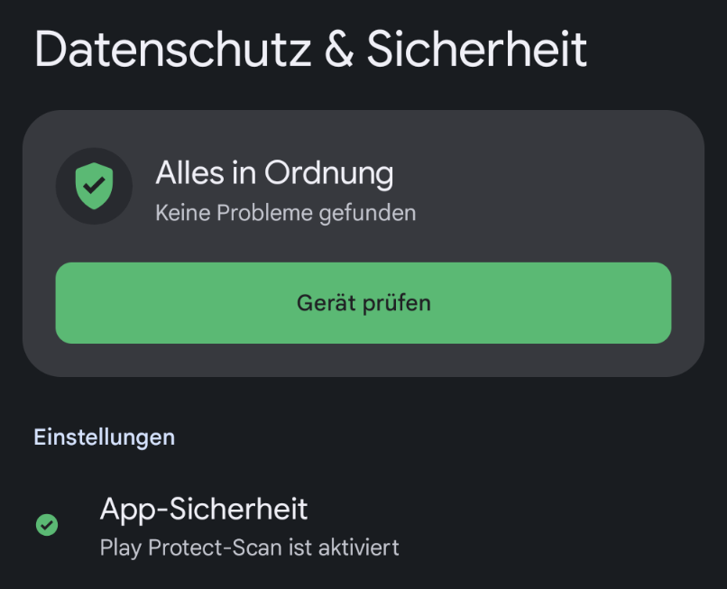
Task: Click the checkmark inside the shield icon
Action: 94,186
